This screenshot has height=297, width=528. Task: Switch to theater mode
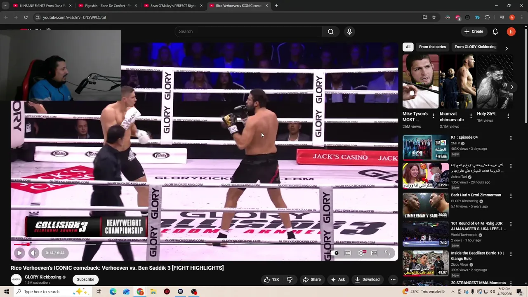pos(374,253)
